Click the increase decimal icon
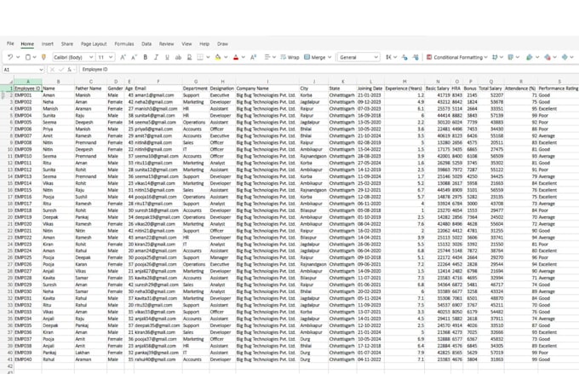 416,57
